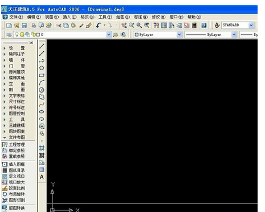The height and width of the screenshot is (212, 265).
Task: Click the 图纸目录 command
Action: (14, 170)
